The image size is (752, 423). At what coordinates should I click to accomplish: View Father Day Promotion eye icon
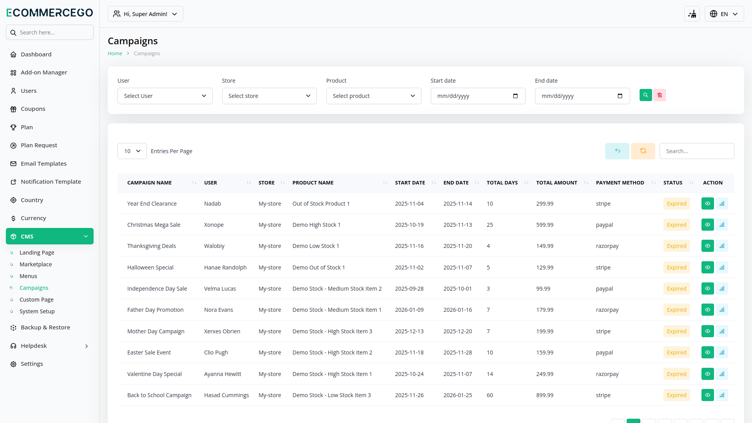(x=707, y=310)
